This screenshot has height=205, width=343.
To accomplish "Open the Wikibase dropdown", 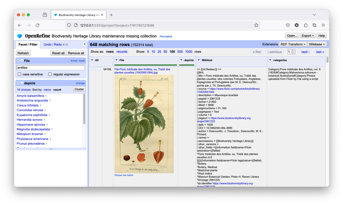I will click(x=317, y=44).
